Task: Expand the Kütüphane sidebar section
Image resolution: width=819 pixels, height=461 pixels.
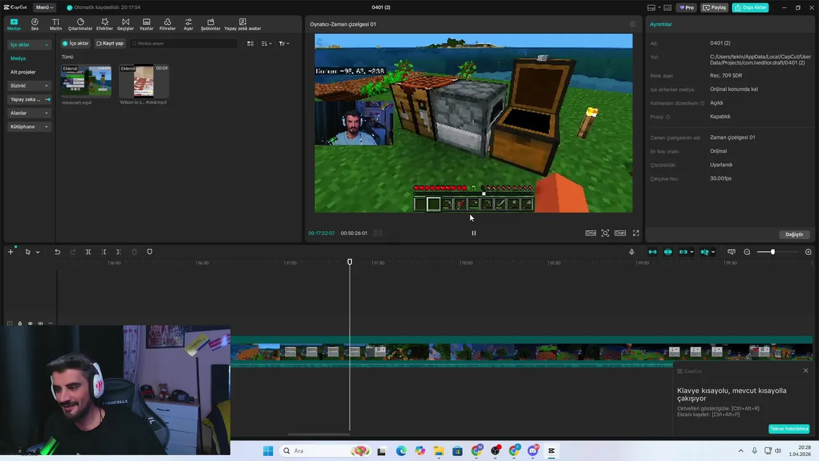Action: [x=29, y=127]
